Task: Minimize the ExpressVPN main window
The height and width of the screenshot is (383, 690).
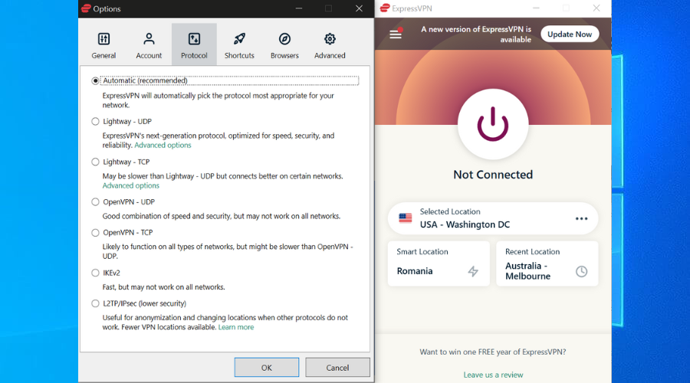Action: tap(536, 8)
